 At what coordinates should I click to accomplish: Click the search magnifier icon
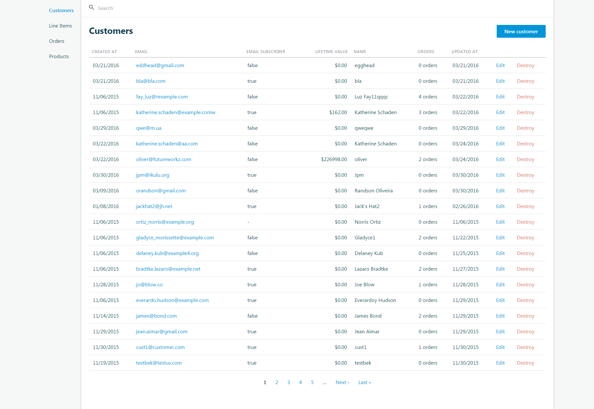92,8
